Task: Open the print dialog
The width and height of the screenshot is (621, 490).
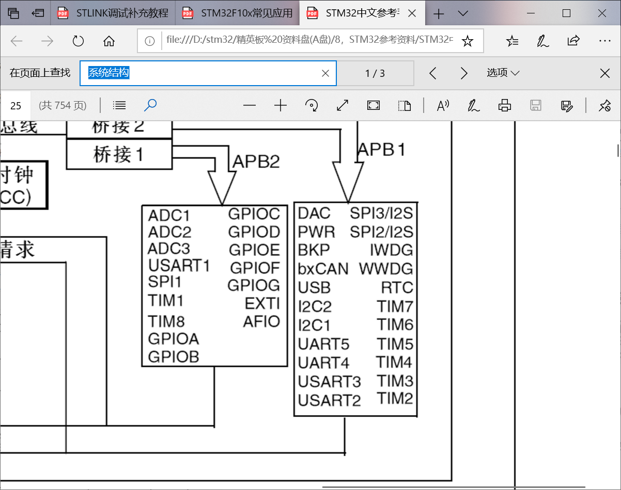Action: (504, 105)
